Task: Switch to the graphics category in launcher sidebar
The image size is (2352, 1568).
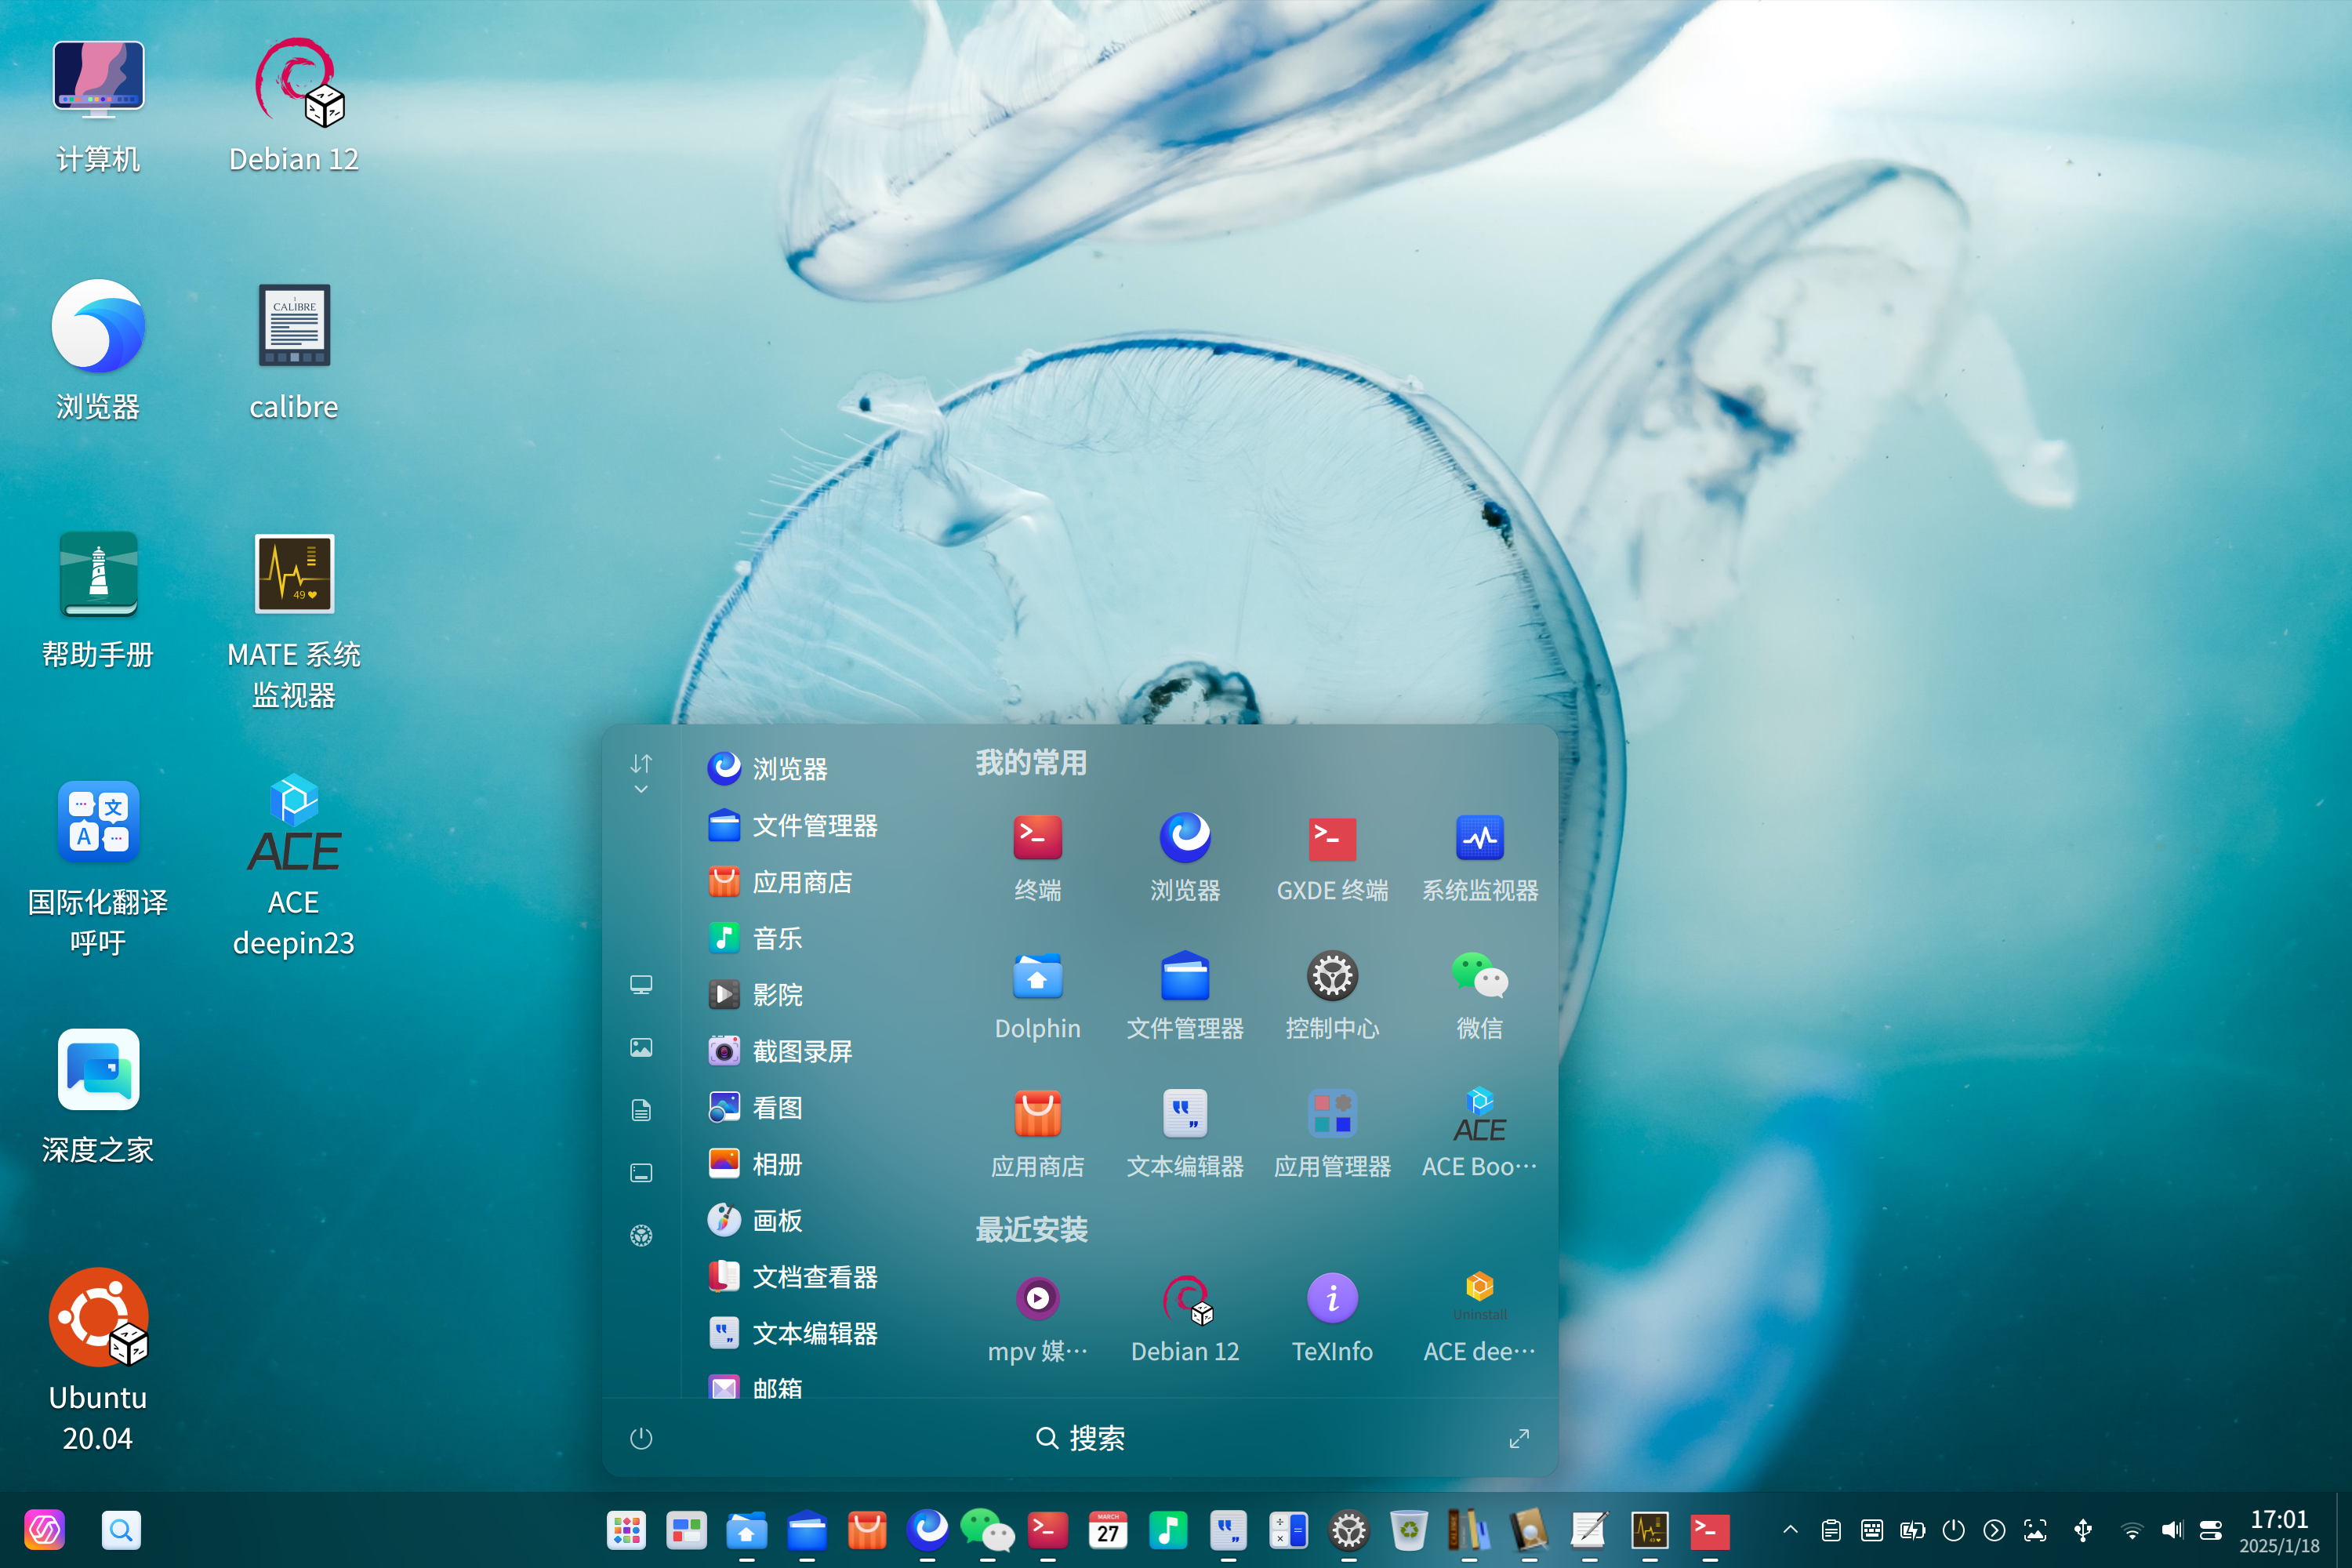Action: point(641,1047)
